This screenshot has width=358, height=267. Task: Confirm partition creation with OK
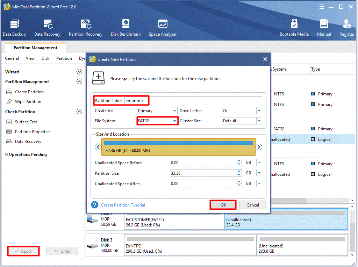click(223, 205)
